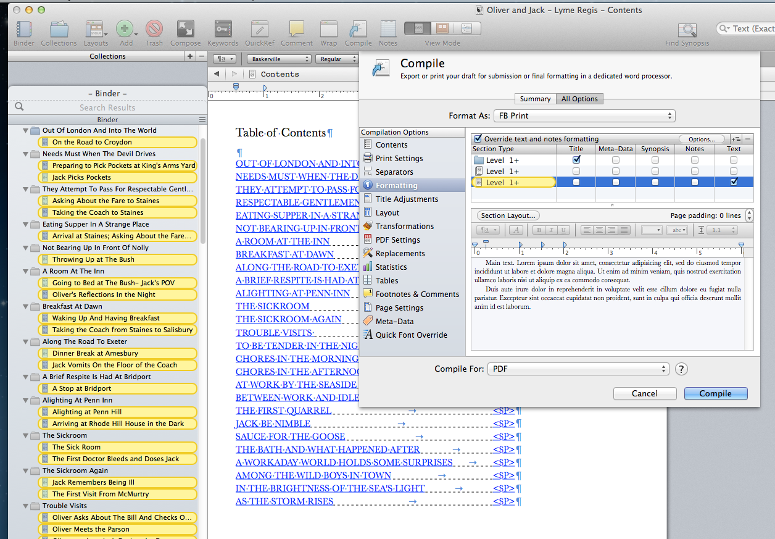Screen dimensions: 775x539
Task: Remove a collection with the minus button
Action: [202, 56]
